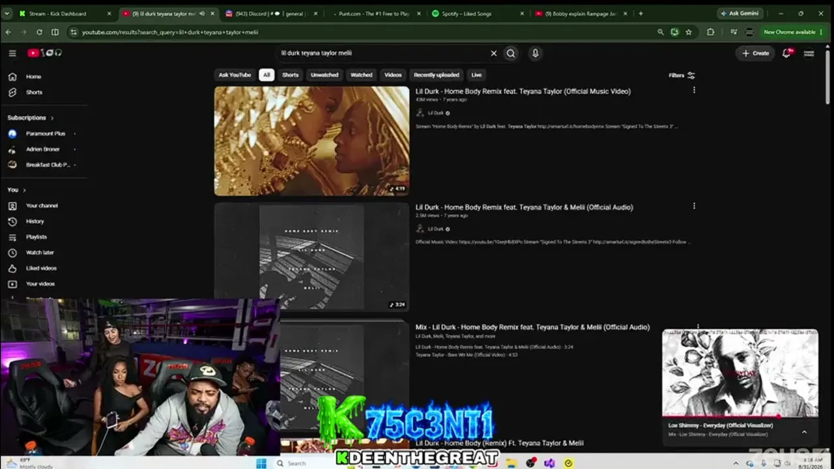This screenshot has width=834, height=469.
Task: Select the lil durk teyana taylor YouTube tab
Action: click(x=169, y=13)
